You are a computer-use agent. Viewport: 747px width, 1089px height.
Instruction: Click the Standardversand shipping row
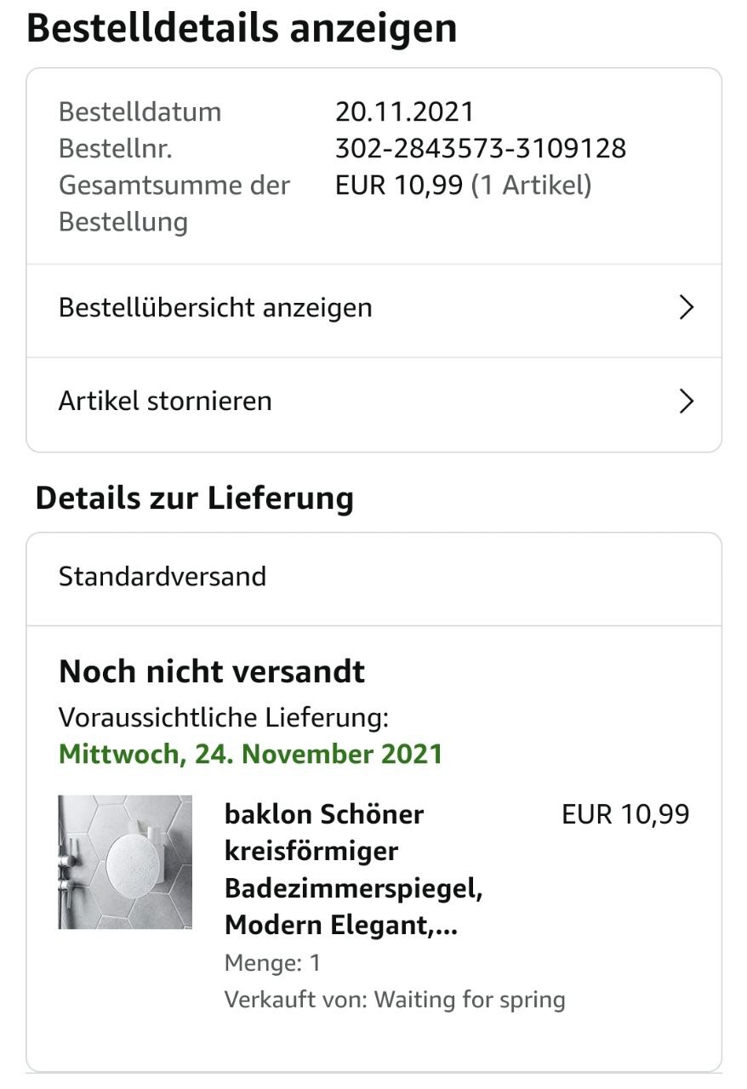[x=163, y=577]
